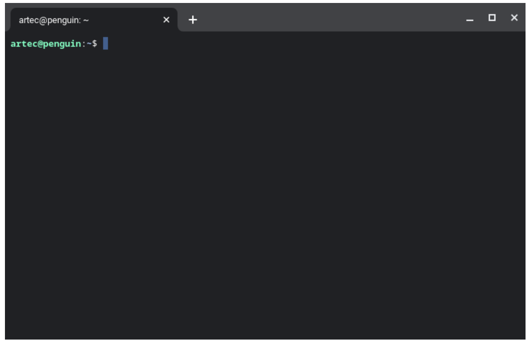
Task: Close the artec@penguin tab with its X
Action: pos(166,20)
